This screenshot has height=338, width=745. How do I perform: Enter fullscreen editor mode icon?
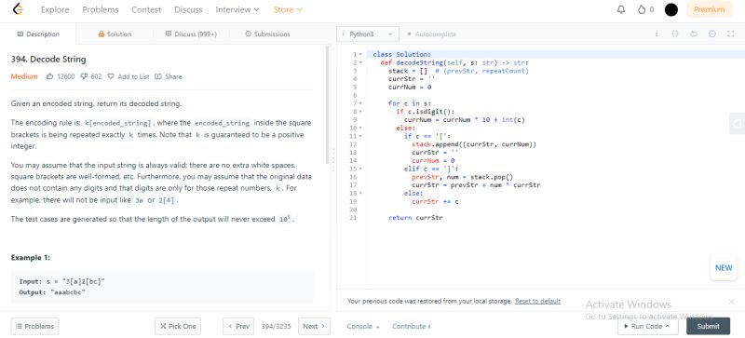coord(731,34)
